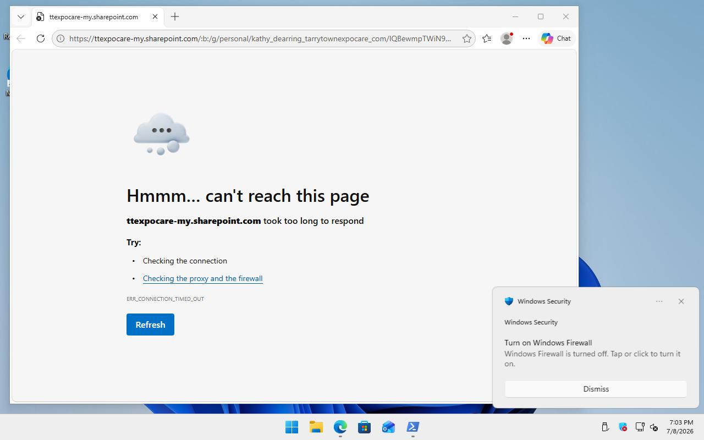Minimize the Edge browser window
Viewport: 704px width, 440px height.
(515, 16)
